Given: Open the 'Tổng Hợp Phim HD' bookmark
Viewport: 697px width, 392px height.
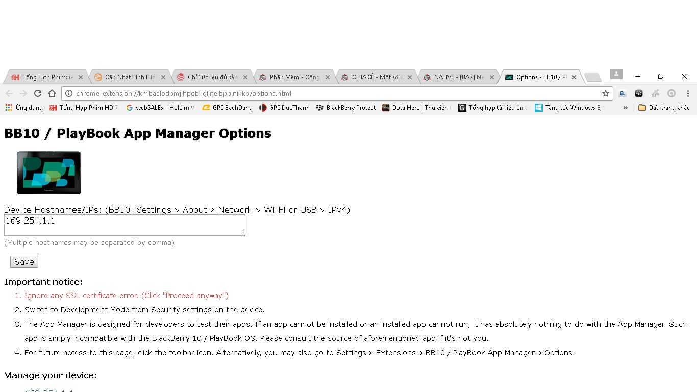Looking at the screenshot, I should point(84,108).
